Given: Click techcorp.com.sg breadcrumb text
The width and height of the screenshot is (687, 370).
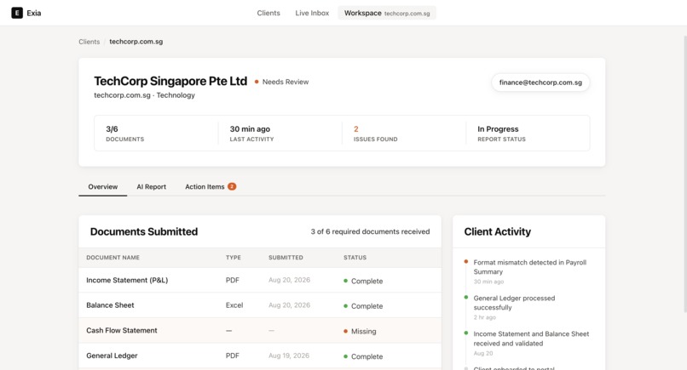Looking at the screenshot, I should click(x=136, y=42).
